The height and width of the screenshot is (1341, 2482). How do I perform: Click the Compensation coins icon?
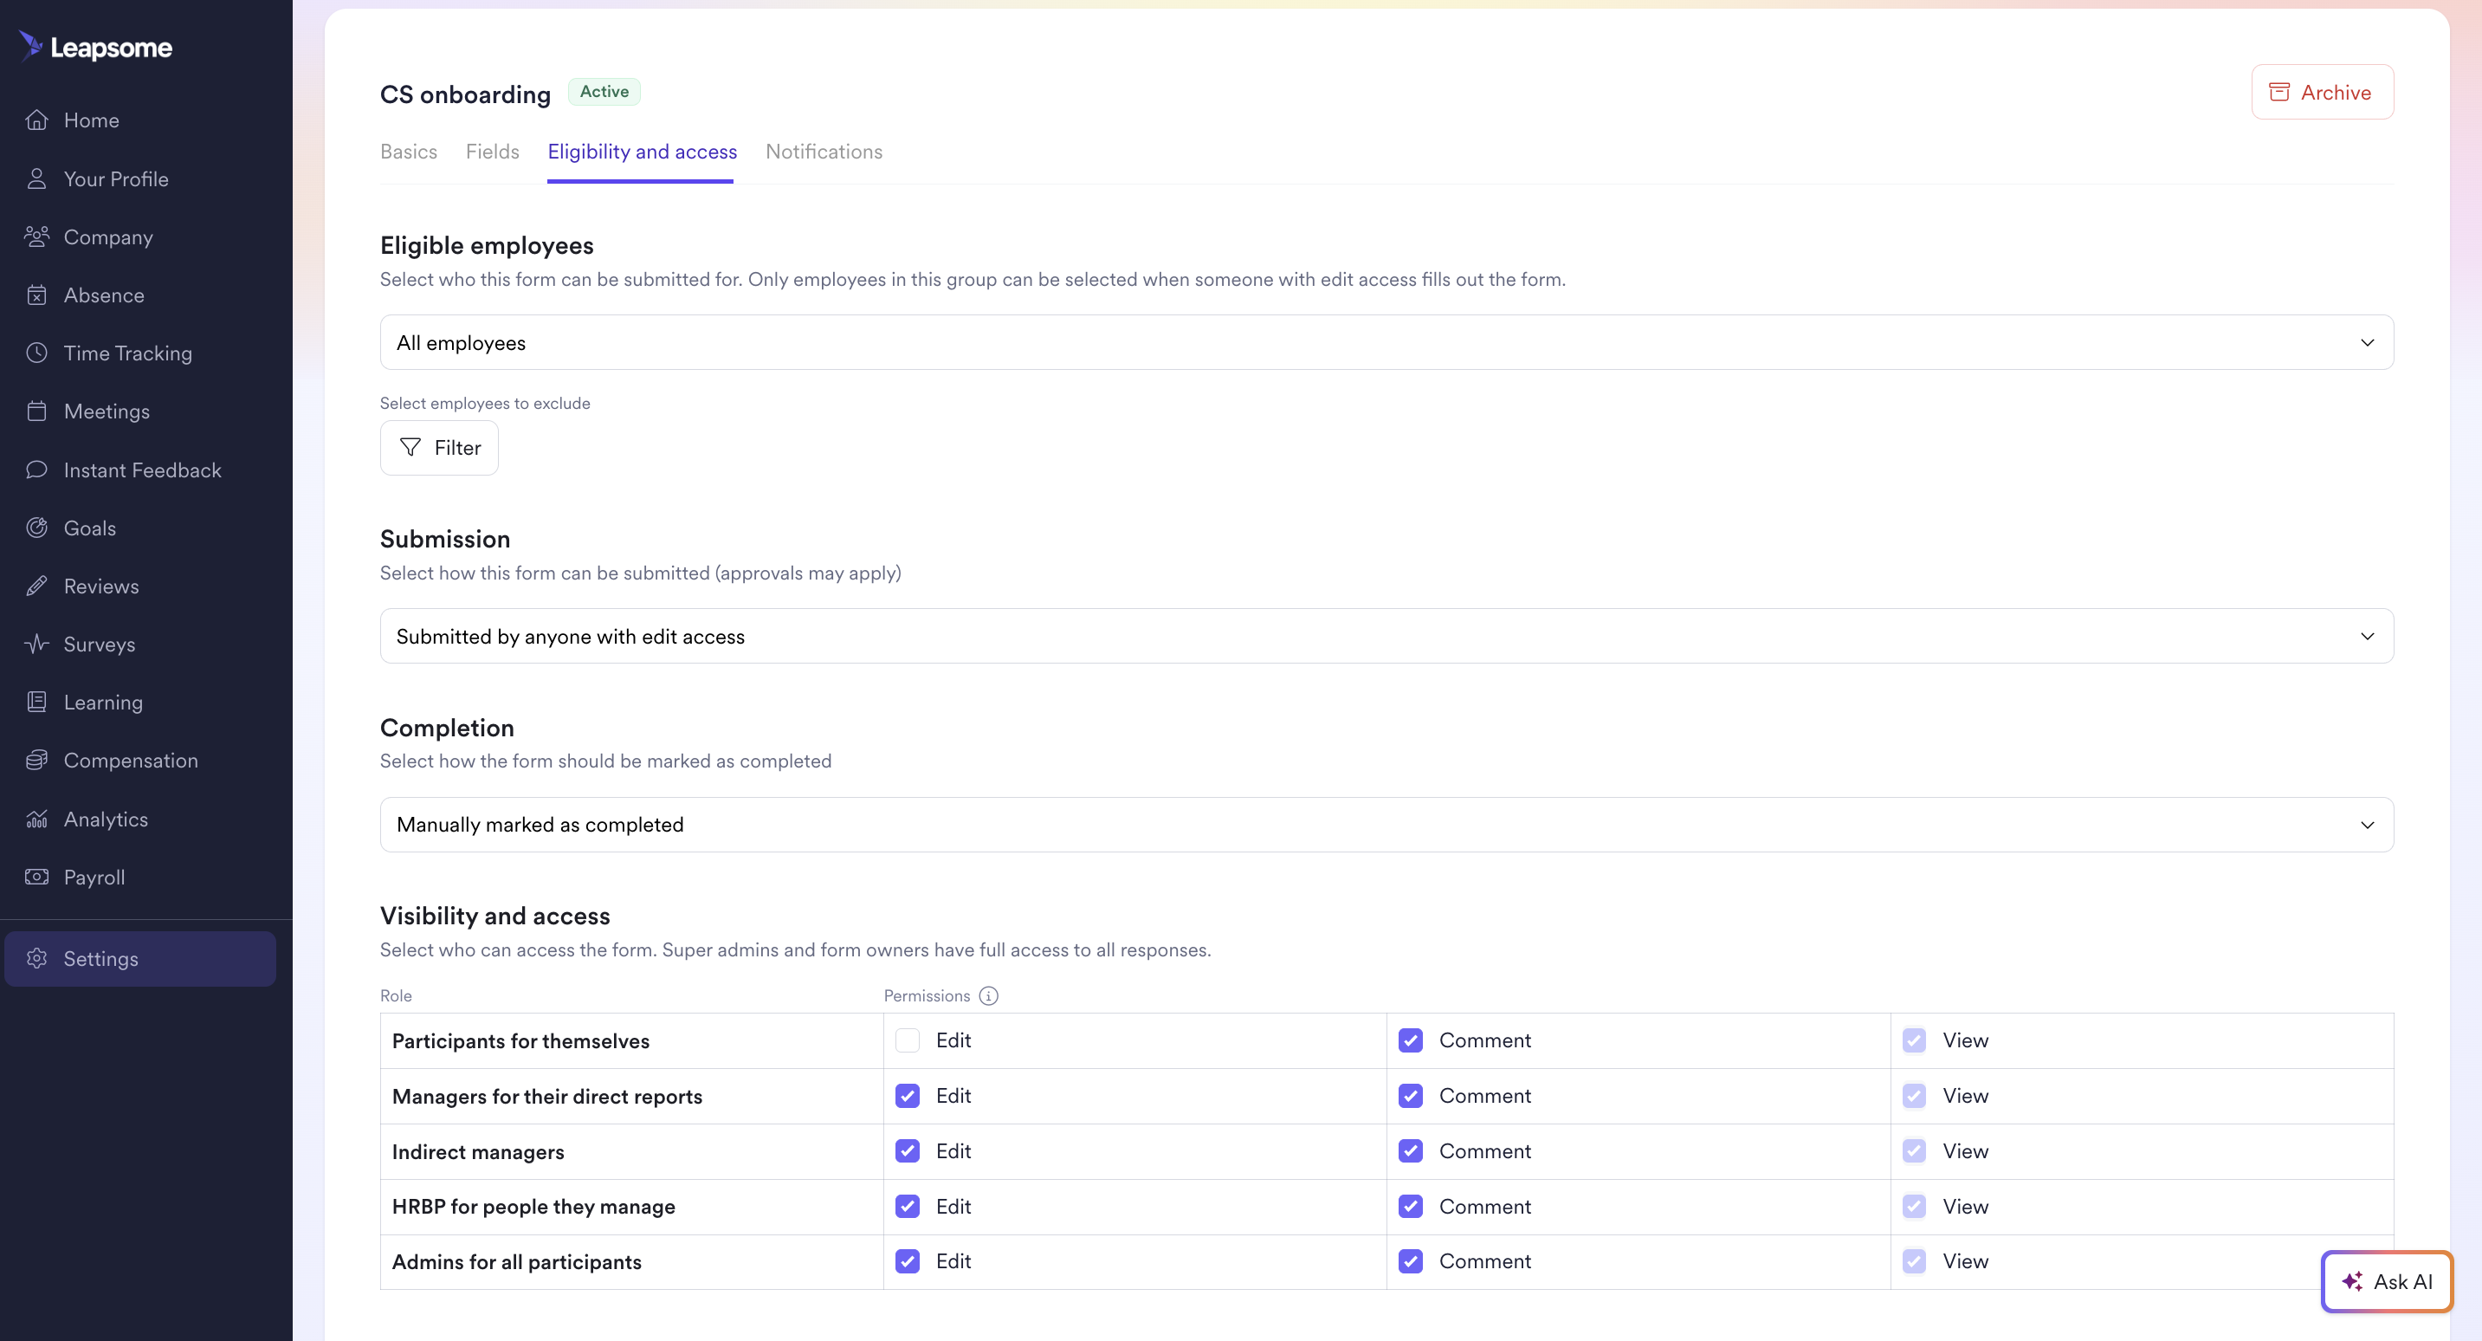[36, 761]
